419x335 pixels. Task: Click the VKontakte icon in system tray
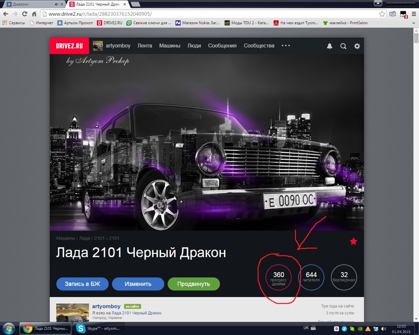pos(336,328)
